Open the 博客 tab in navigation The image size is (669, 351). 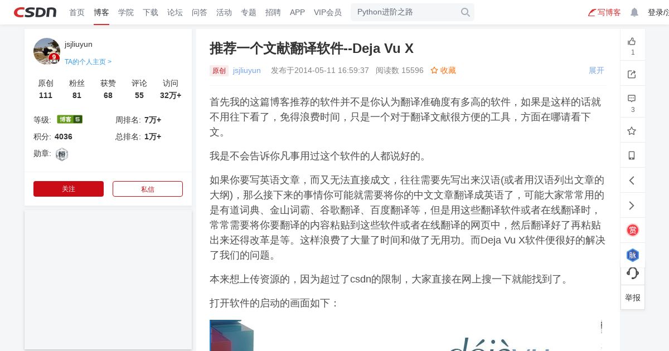click(101, 12)
